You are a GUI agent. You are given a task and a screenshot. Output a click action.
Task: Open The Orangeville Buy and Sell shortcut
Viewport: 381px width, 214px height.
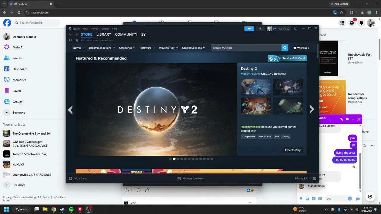tap(32, 133)
